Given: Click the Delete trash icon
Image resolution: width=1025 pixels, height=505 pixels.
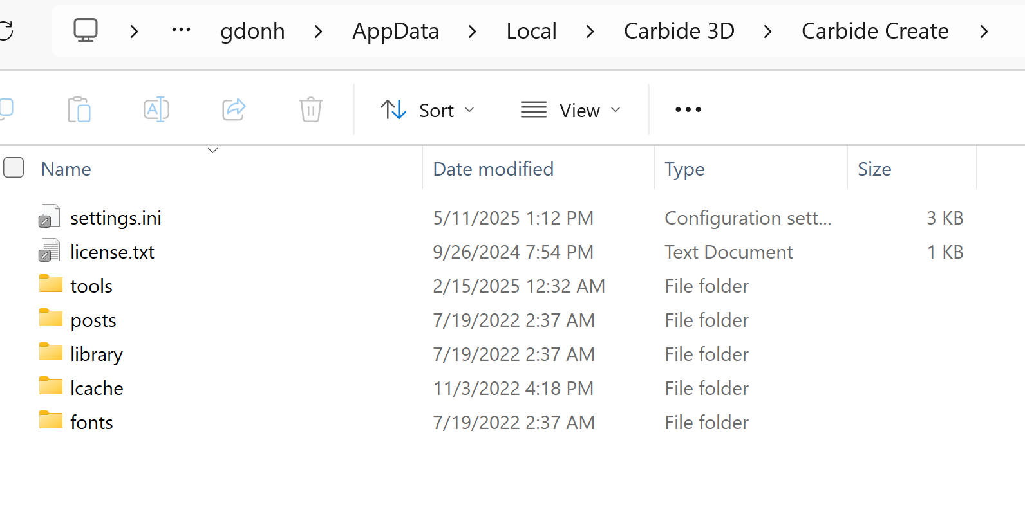Looking at the screenshot, I should pyautogui.click(x=311, y=109).
